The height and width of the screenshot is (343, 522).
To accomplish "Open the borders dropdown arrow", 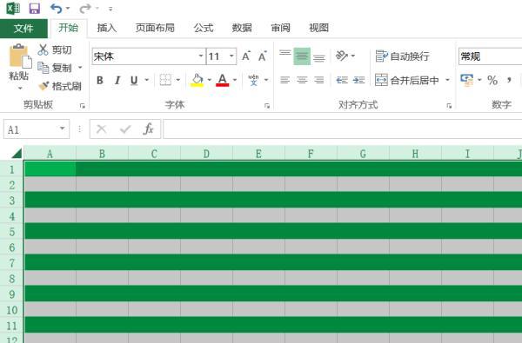I will (x=177, y=80).
